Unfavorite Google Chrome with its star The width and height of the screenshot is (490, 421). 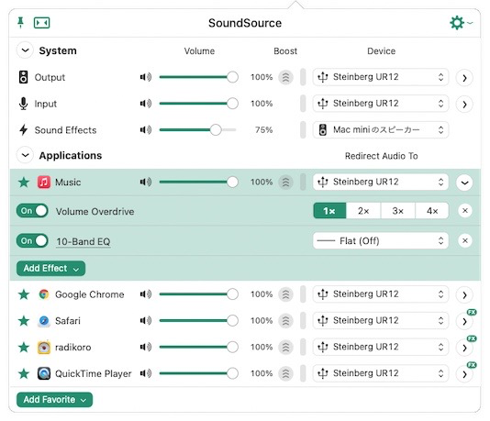[x=24, y=294]
